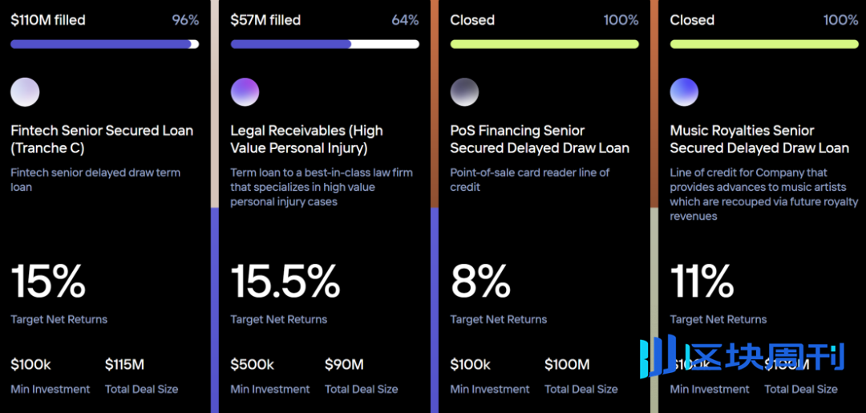The image size is (866, 413).
Task: Open Fintech Senior Secured Loan (Tranche C) title
Action: coord(102,140)
